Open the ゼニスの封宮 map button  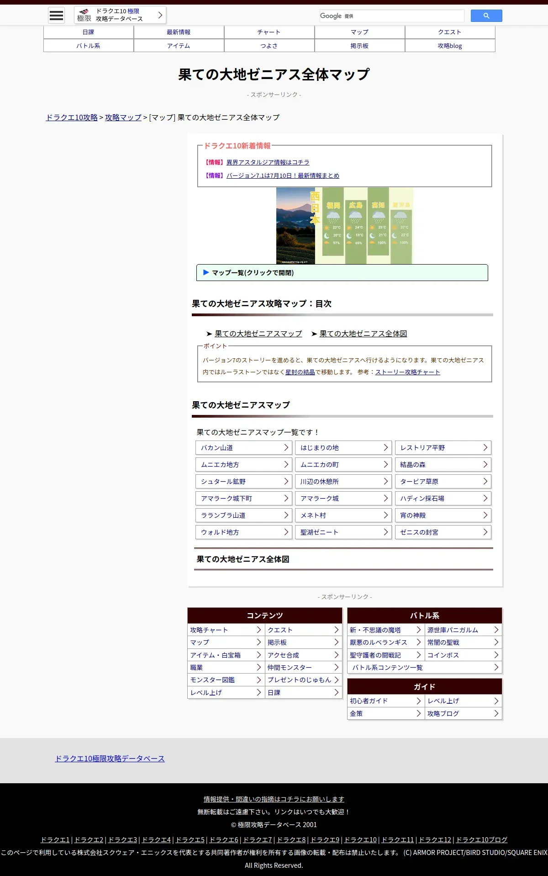point(443,532)
